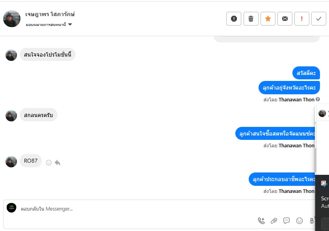Viewport: 329px width, 231px height.
Task: React to the RO87 message with emoji
Action: 49,162
